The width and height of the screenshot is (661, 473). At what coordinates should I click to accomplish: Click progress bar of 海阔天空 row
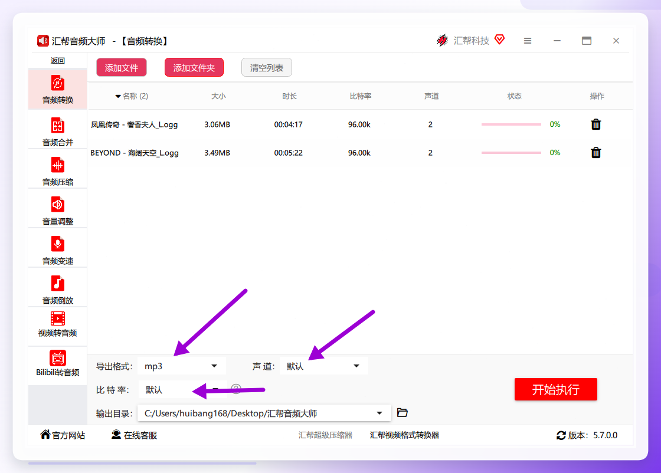(x=511, y=153)
